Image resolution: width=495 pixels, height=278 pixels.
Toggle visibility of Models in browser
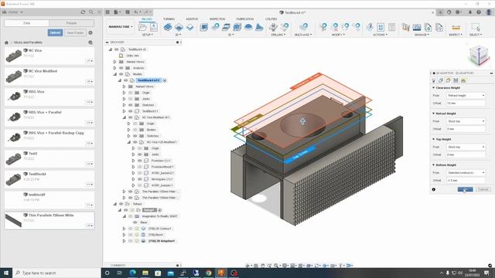pyautogui.click(x=121, y=74)
